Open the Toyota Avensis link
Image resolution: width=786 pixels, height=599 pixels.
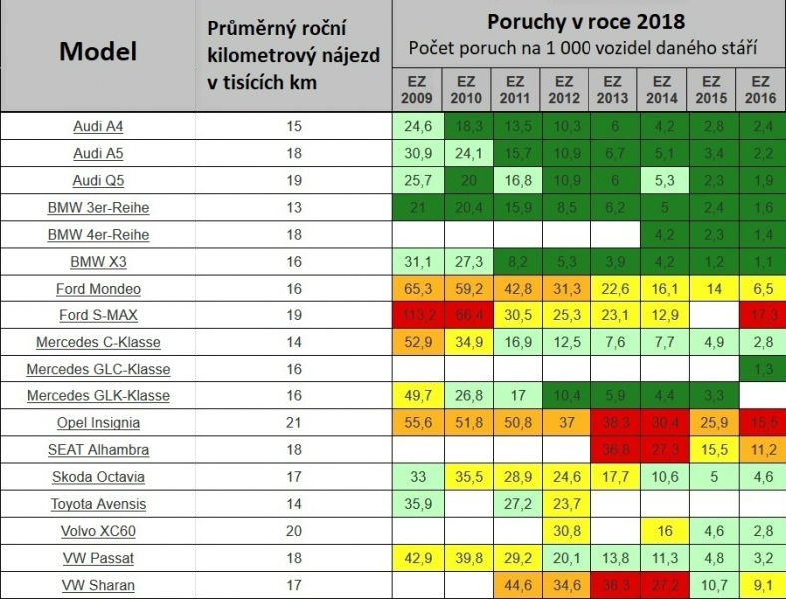[x=98, y=504]
